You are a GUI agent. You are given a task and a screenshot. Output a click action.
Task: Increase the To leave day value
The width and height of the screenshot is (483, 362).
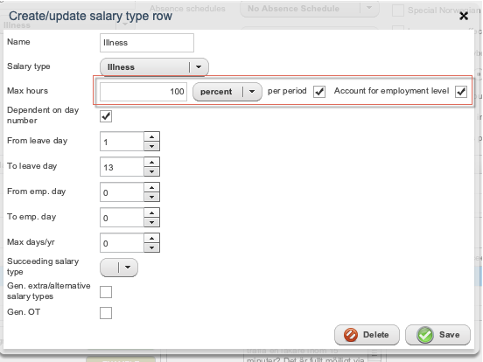[152, 162]
